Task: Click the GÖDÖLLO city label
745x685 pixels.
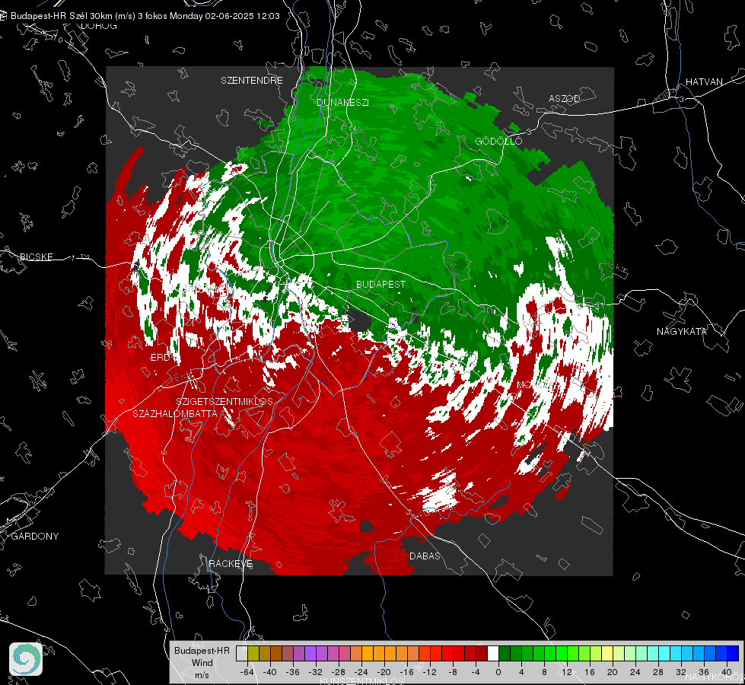Action: pyautogui.click(x=498, y=141)
